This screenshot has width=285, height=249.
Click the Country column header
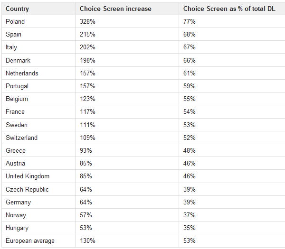pyautogui.click(x=17, y=9)
